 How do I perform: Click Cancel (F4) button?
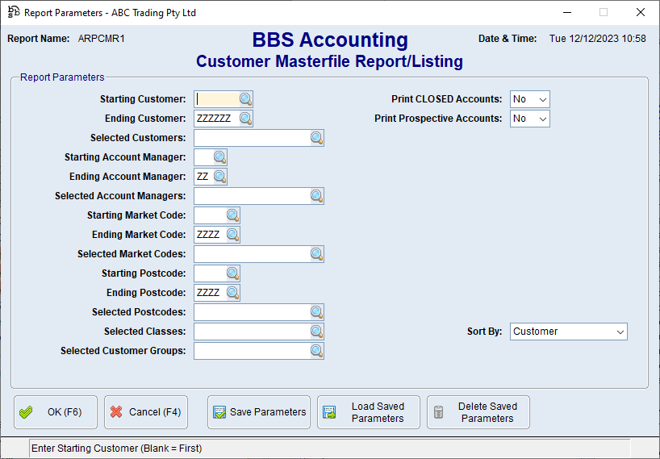[x=146, y=412]
